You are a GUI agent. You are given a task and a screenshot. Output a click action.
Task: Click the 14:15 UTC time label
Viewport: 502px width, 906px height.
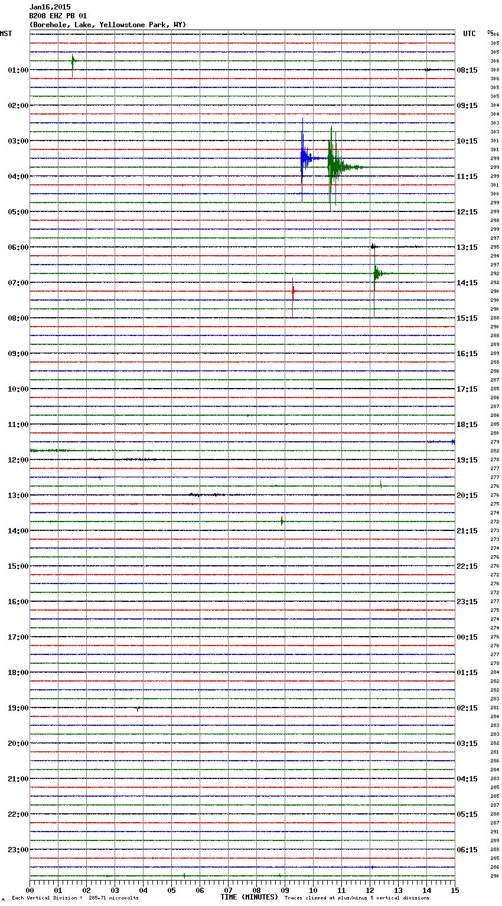coord(467,283)
